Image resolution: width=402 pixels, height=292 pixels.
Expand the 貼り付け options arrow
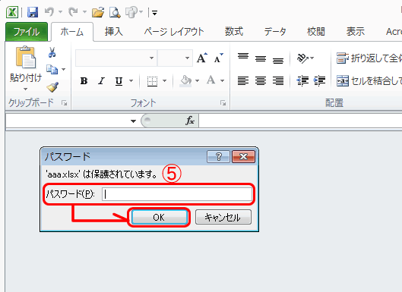point(25,89)
